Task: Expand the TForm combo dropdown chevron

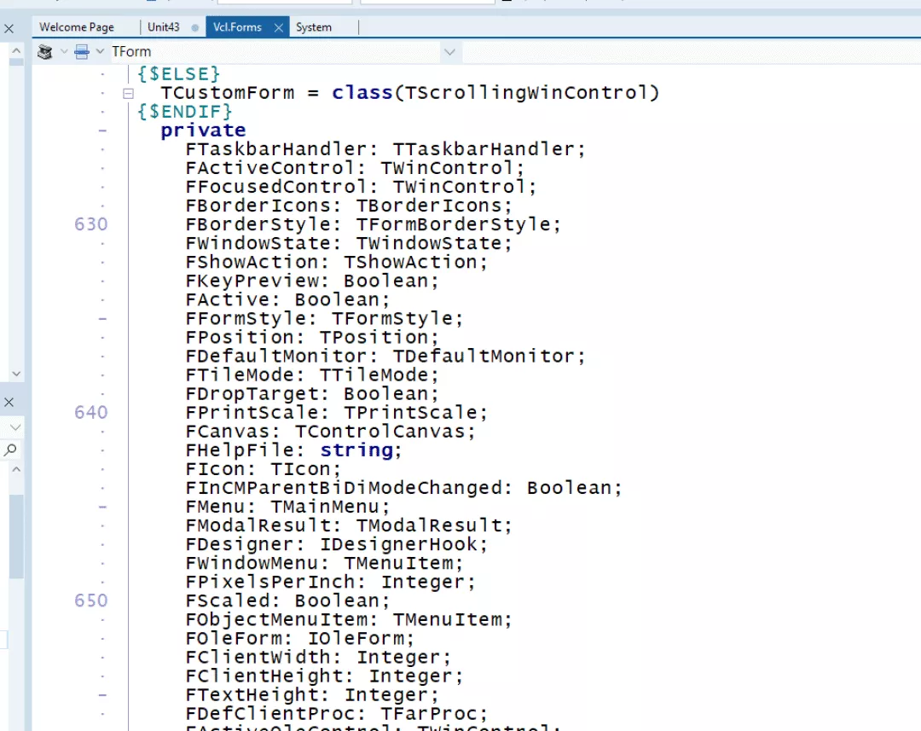Action: (x=450, y=52)
